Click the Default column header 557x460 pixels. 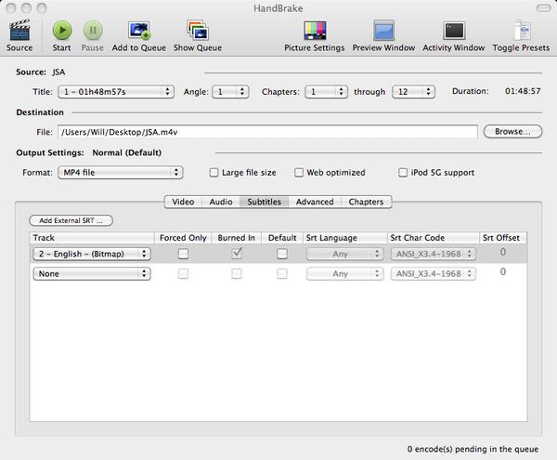tap(282, 238)
